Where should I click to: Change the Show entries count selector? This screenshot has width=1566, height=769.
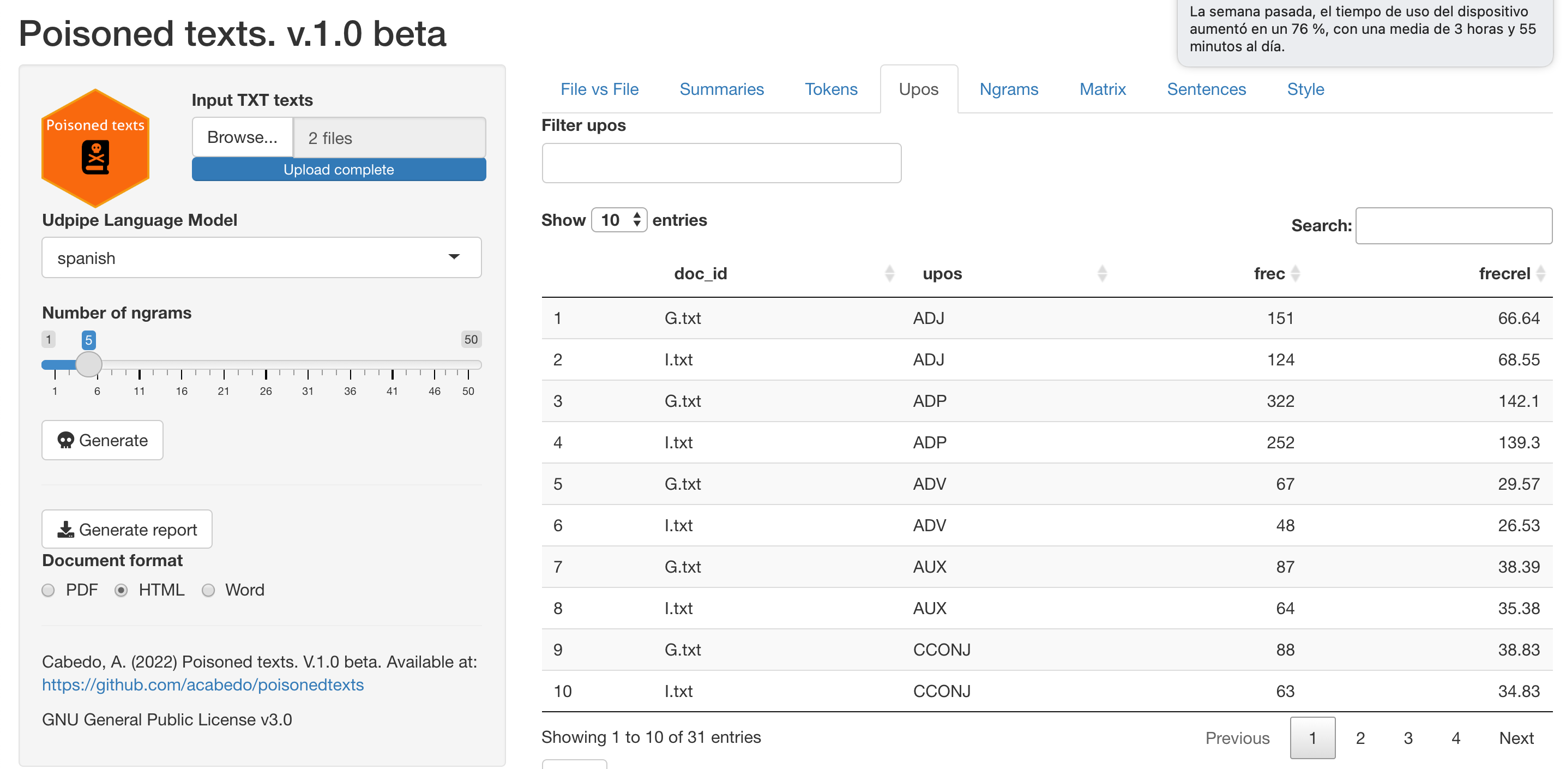(619, 220)
